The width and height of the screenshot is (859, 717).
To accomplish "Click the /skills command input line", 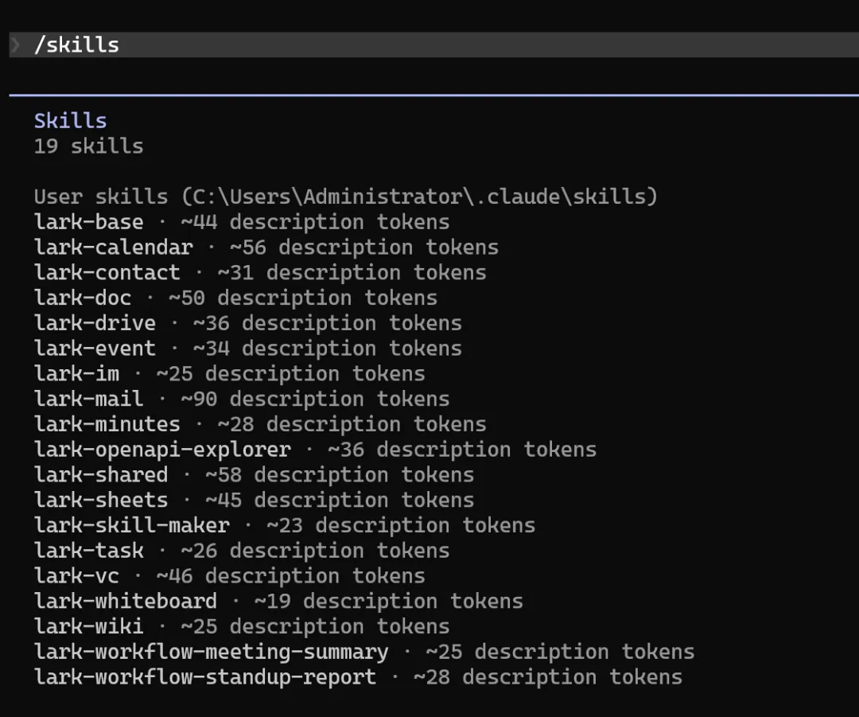I will click(x=77, y=45).
